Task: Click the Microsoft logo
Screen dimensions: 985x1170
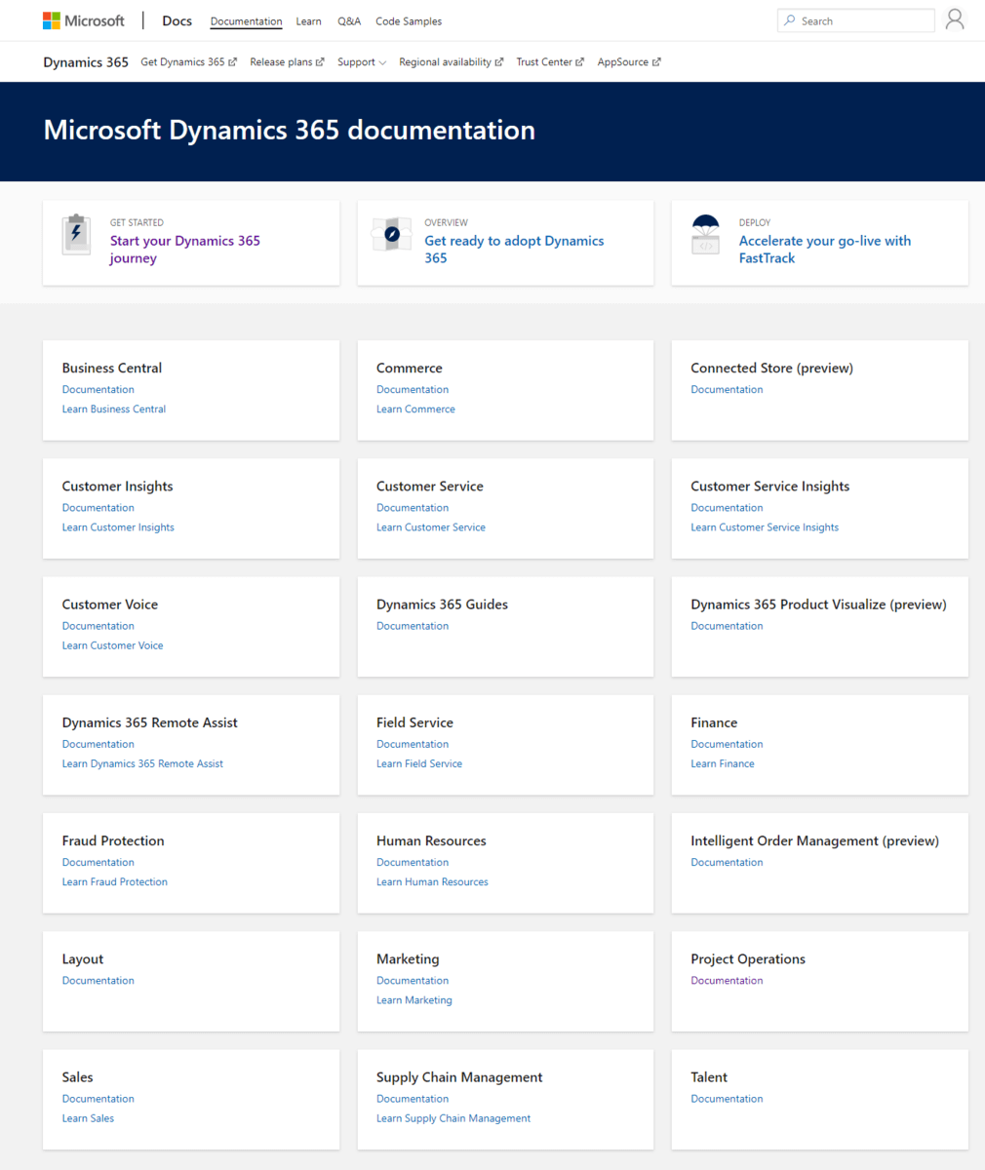Action: [x=84, y=20]
